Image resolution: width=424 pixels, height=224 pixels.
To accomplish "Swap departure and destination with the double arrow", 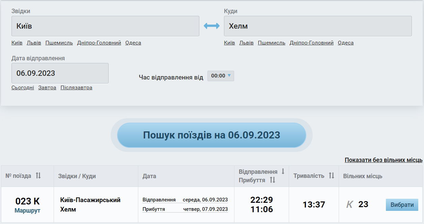I will click(211, 26).
